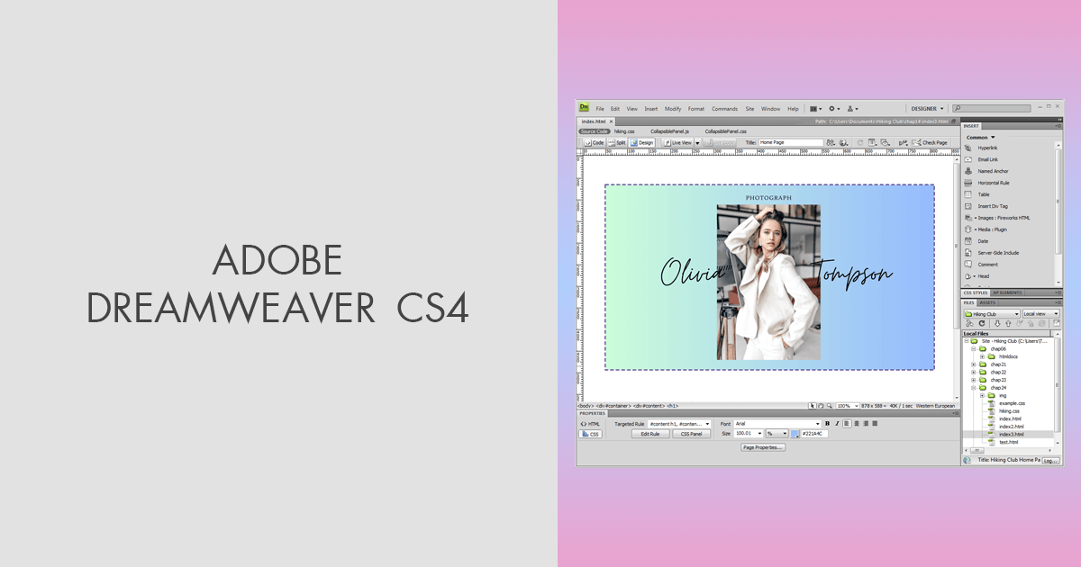The image size is (1081, 567).
Task: Click the File Management icon
Action: (831, 142)
